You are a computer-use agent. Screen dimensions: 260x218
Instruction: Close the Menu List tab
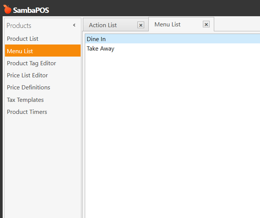point(206,25)
